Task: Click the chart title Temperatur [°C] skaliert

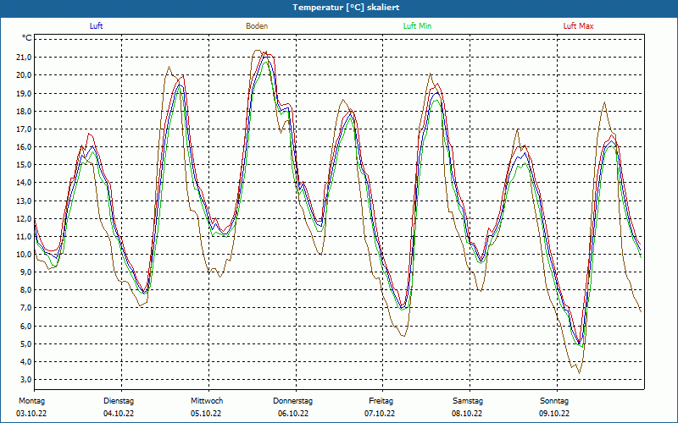Action: pos(346,8)
